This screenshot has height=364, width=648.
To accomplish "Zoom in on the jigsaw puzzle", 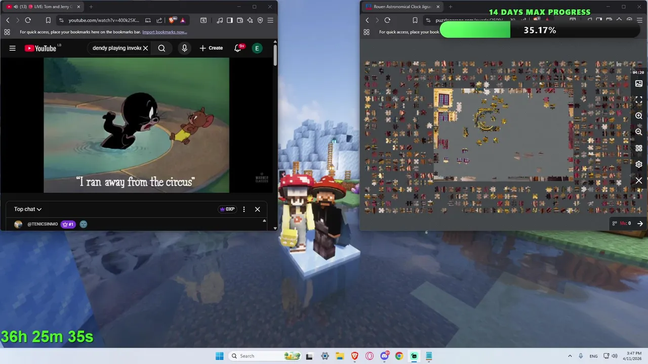I will coord(639,116).
